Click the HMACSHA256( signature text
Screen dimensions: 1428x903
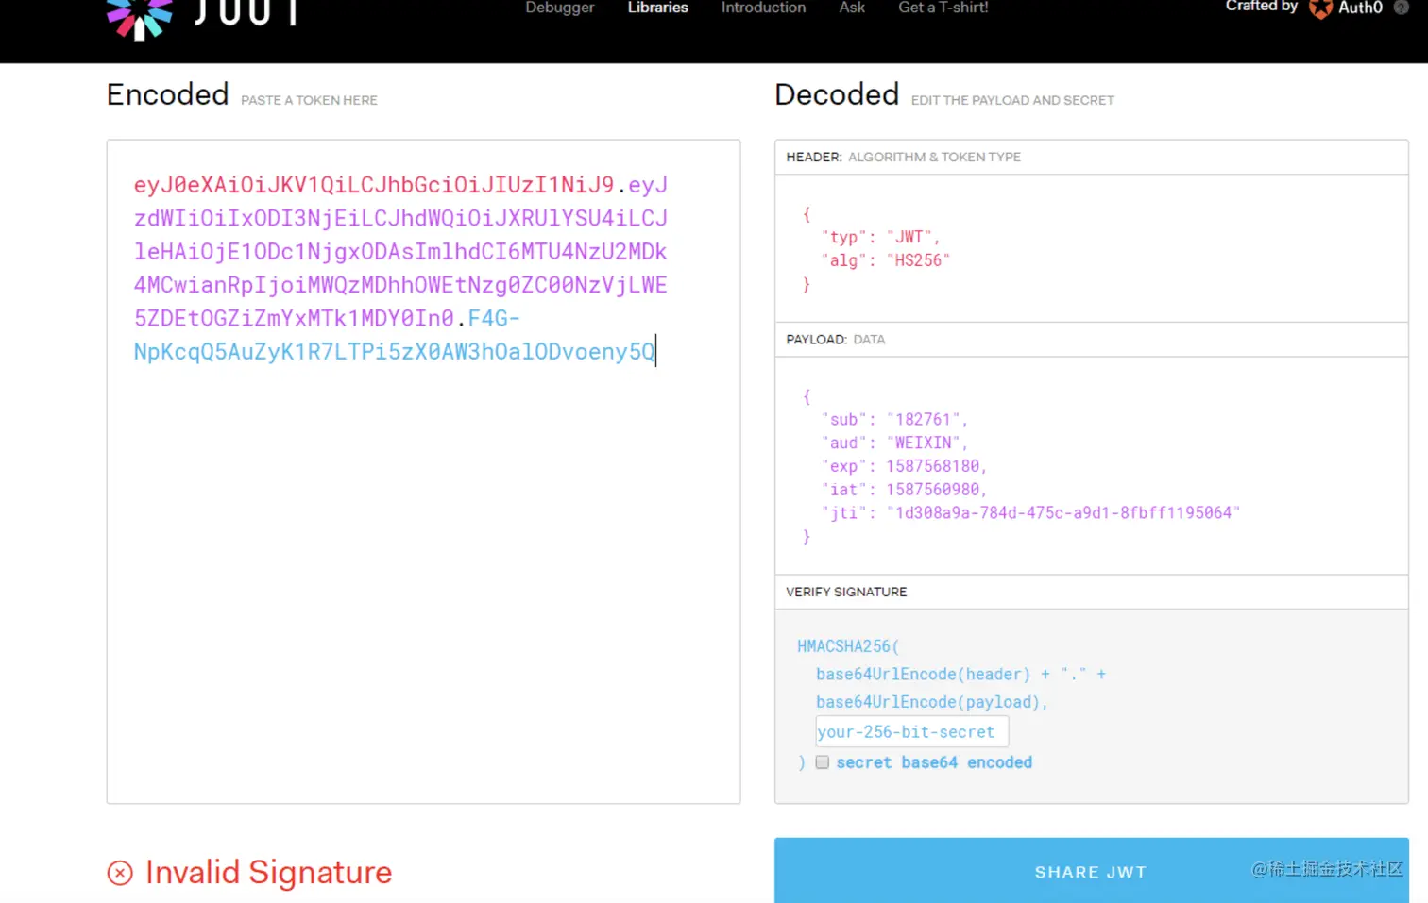pyautogui.click(x=848, y=646)
